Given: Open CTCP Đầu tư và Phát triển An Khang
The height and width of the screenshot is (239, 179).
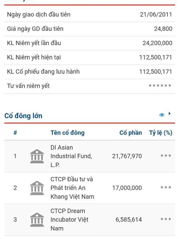Looking at the screenshot, I should tap(72, 188).
